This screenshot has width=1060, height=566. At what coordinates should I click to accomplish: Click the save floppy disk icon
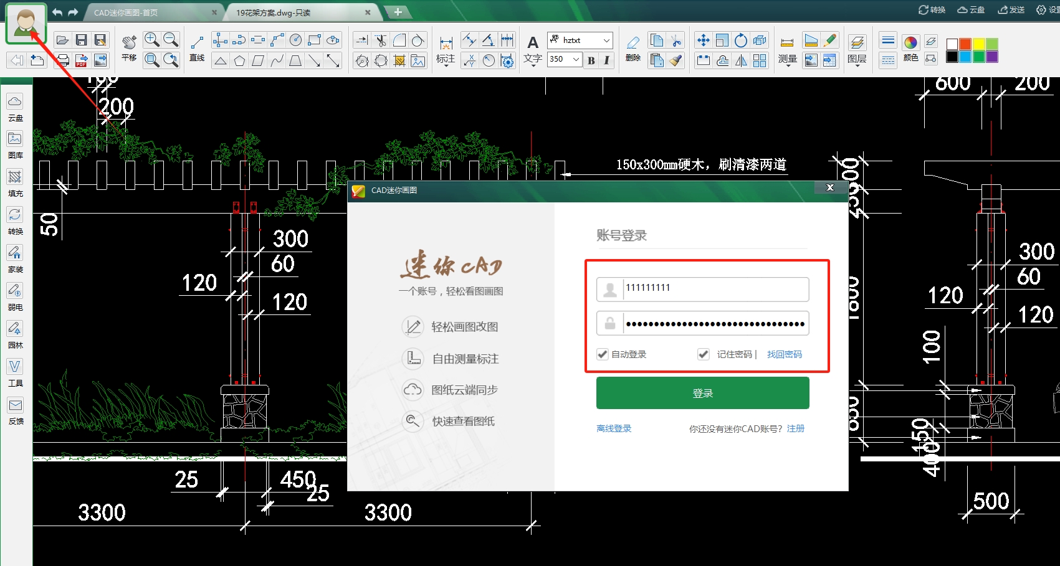pyautogui.click(x=81, y=40)
